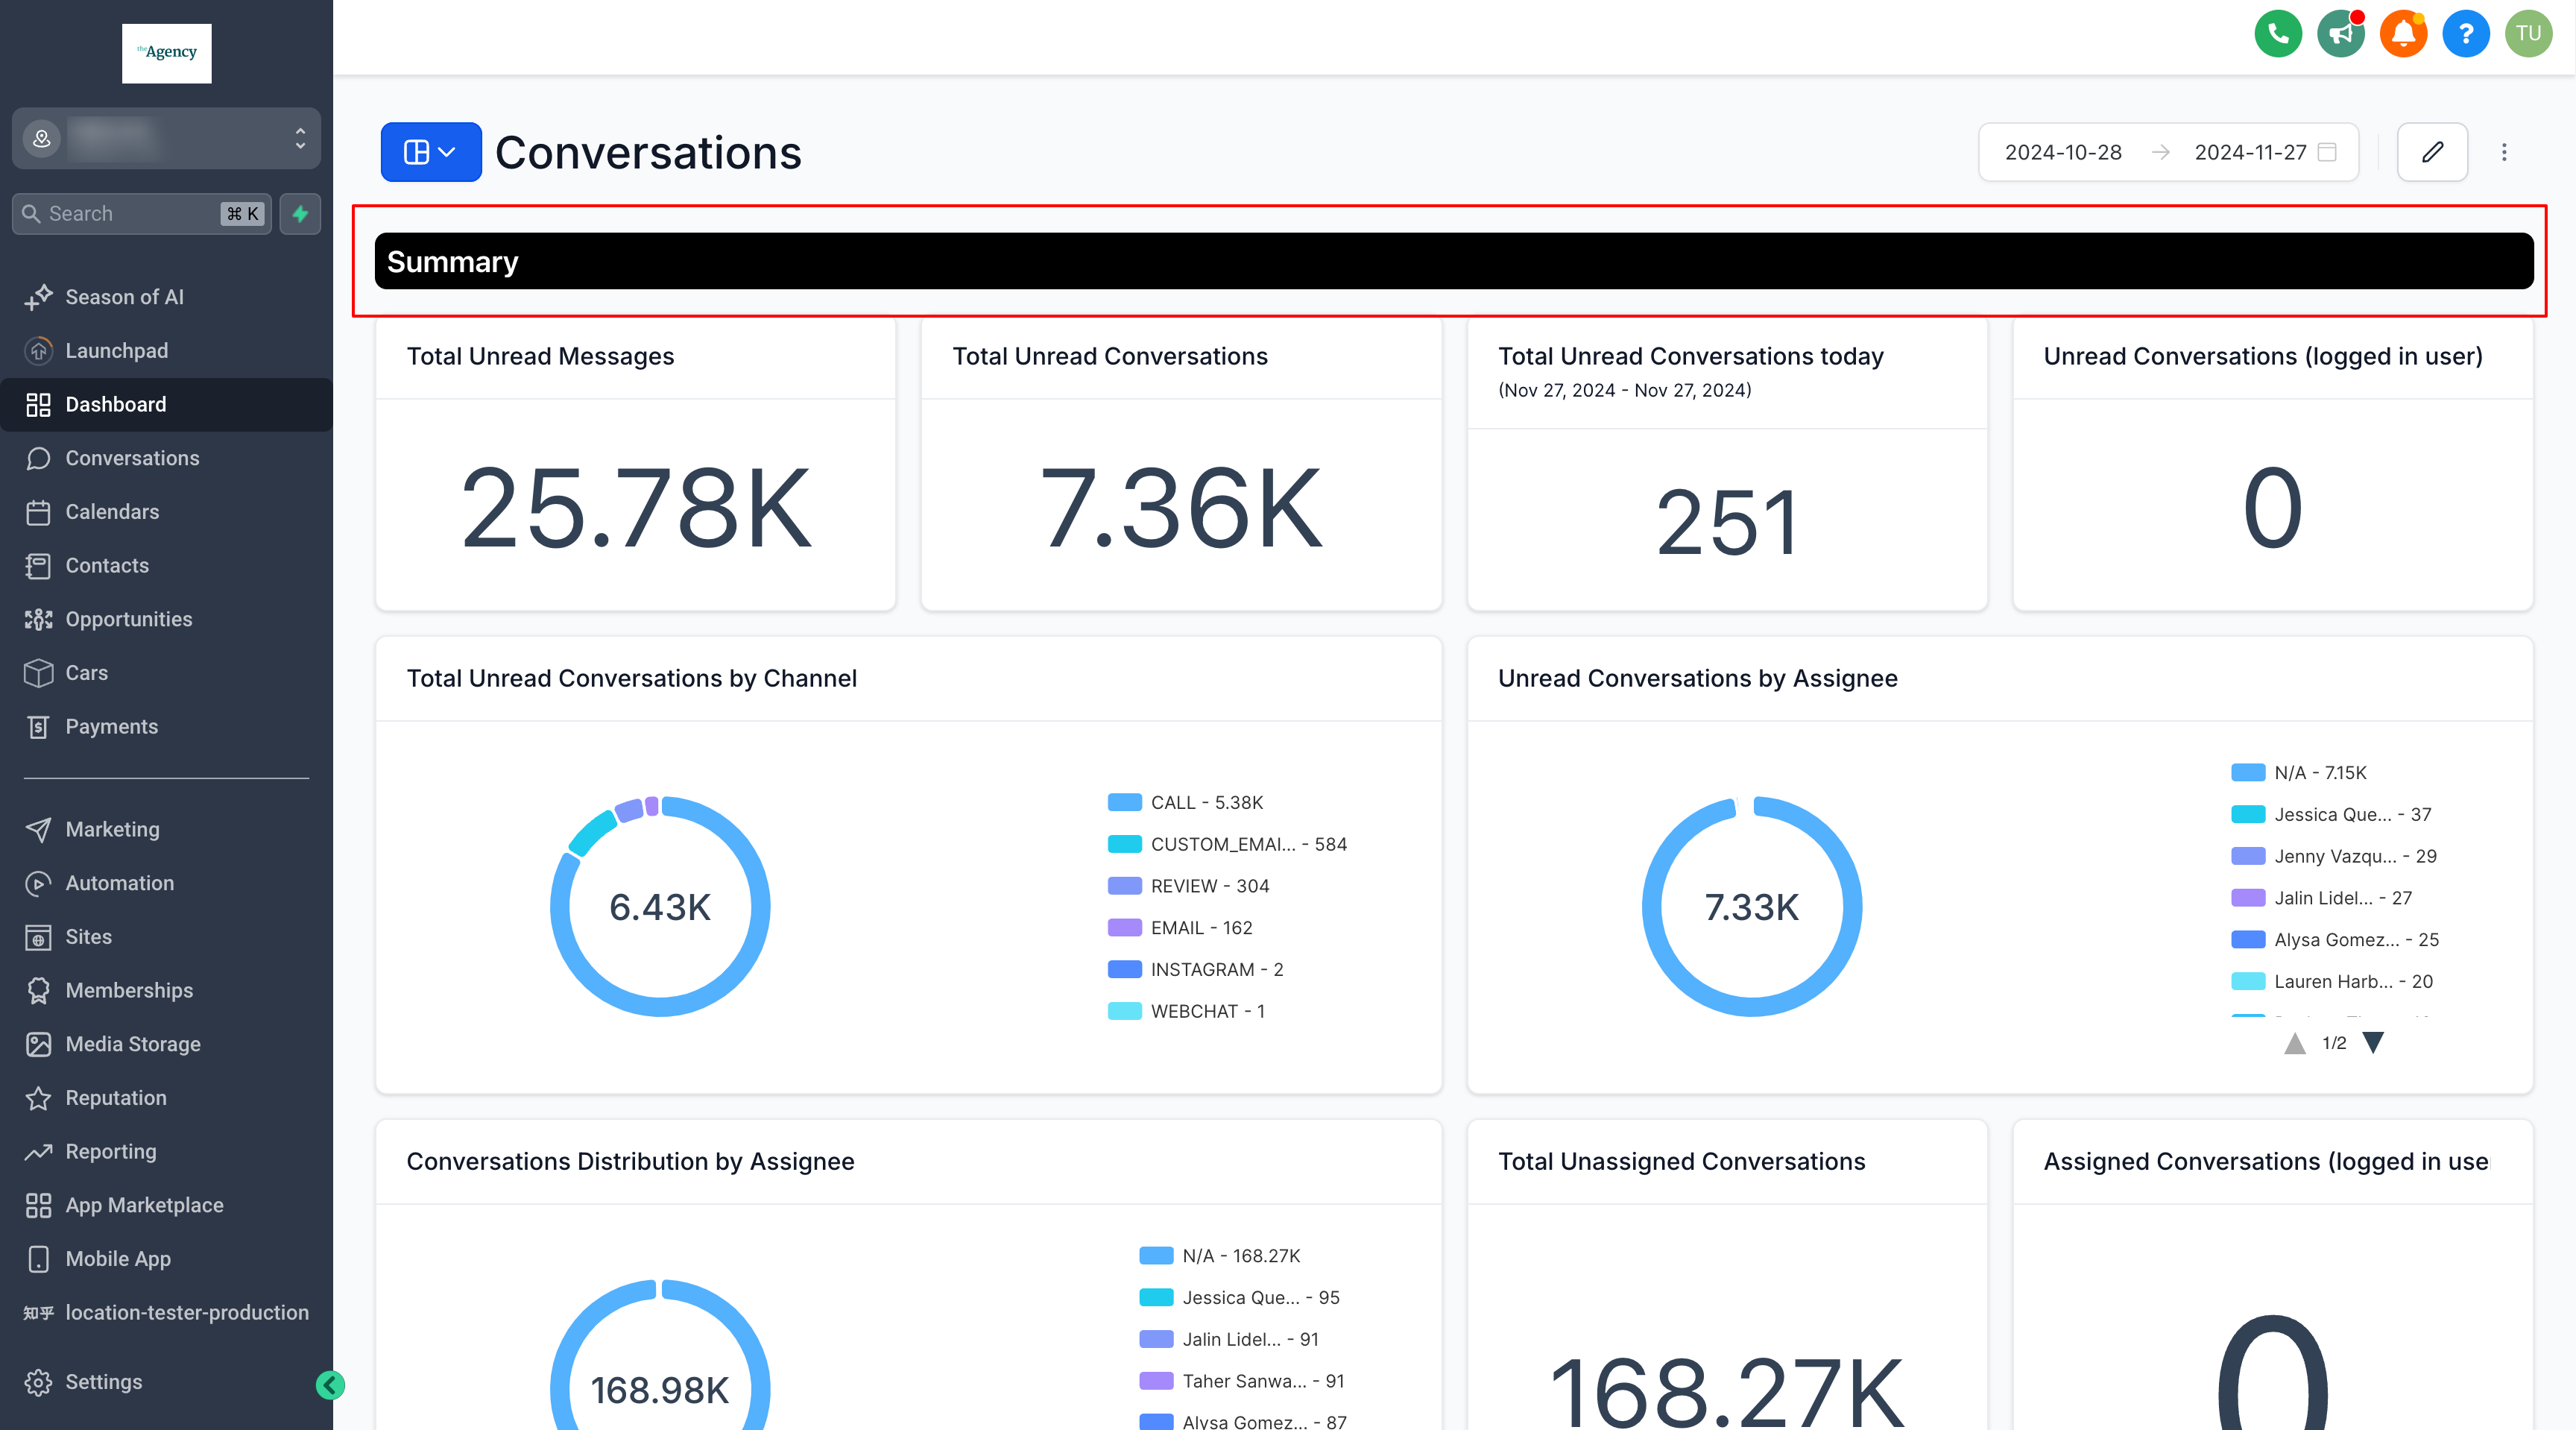This screenshot has height=1430, width=2576.
Task: Select the start date 2024-10-28
Action: [2063, 152]
